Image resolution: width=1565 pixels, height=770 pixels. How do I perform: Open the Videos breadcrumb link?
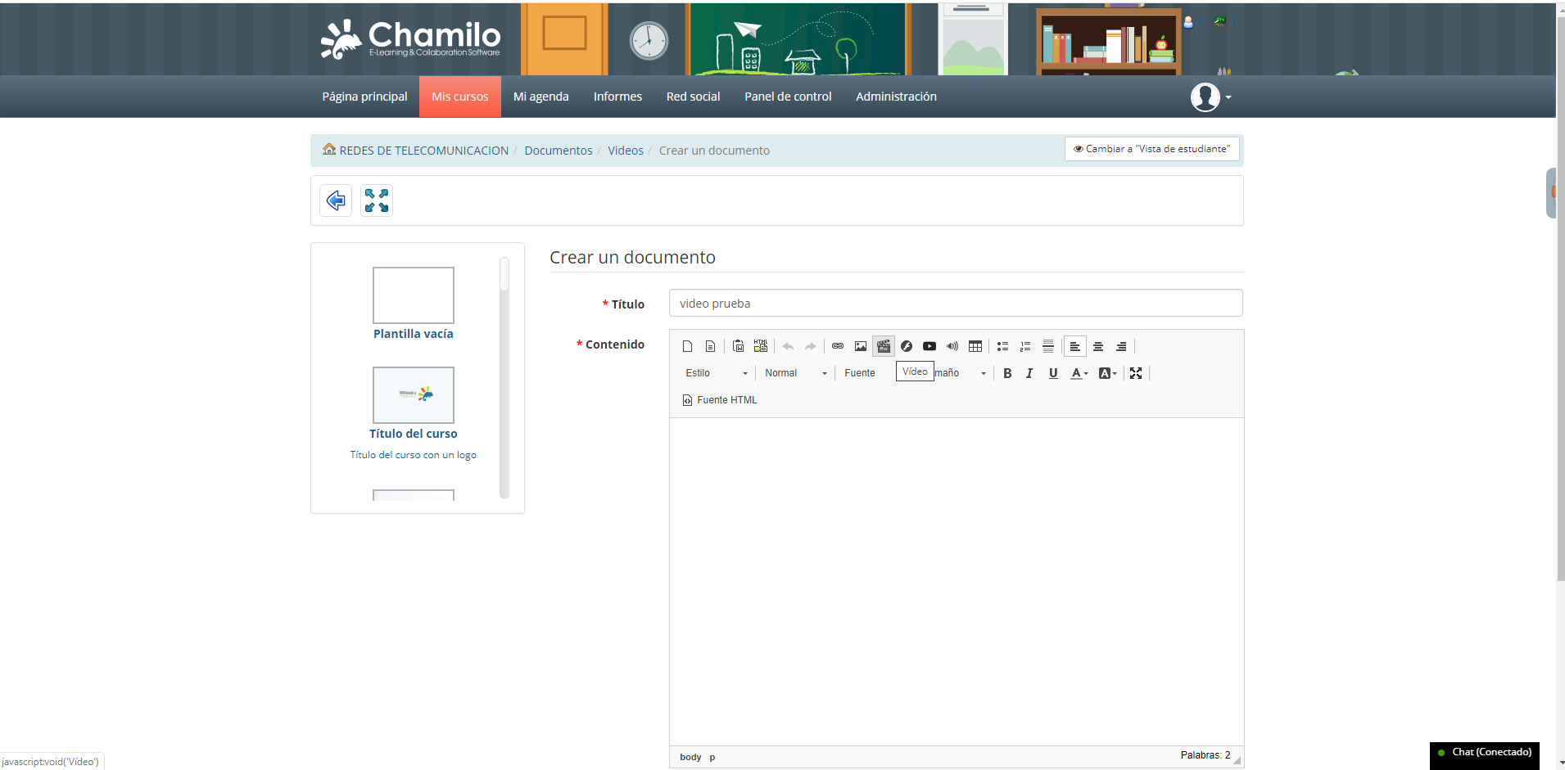(x=625, y=150)
